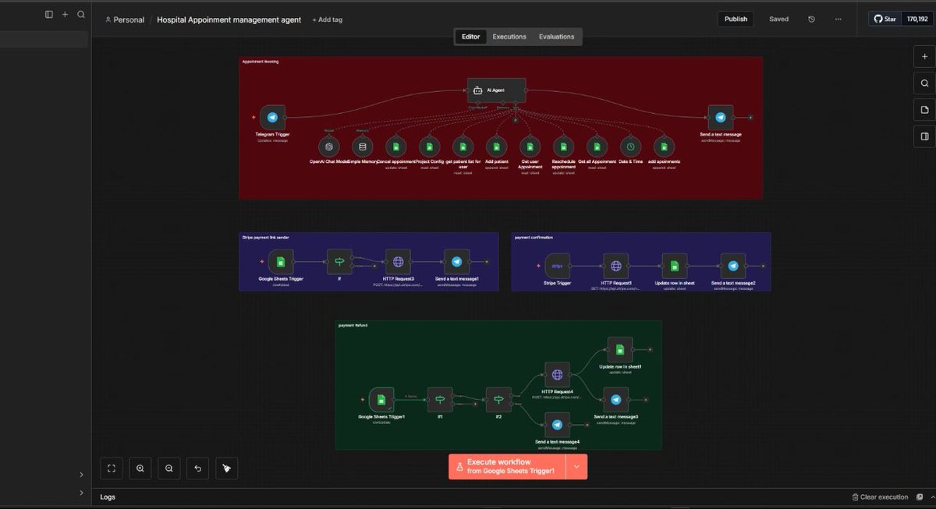This screenshot has height=509, width=936.
Task: Open the Get user Appointment node
Action: 530,146
